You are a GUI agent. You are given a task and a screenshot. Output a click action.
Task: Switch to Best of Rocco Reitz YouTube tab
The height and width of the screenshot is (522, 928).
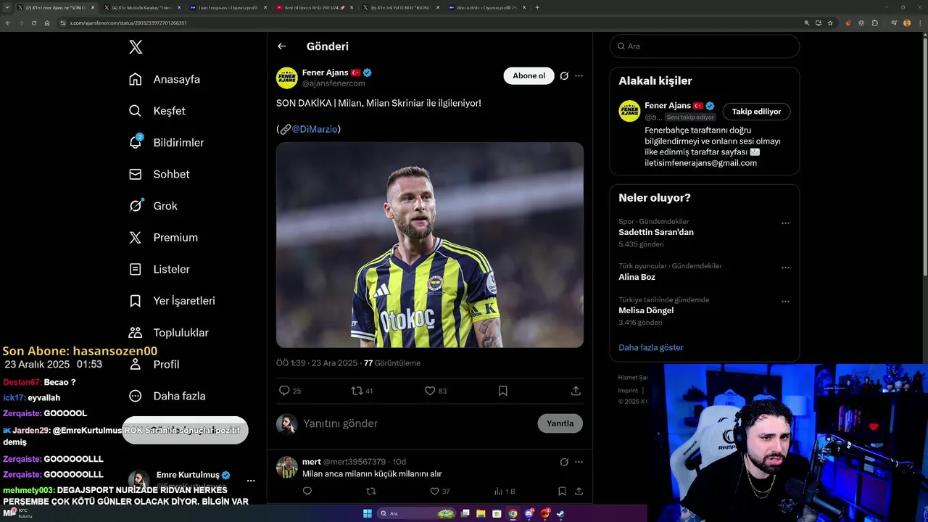pos(314,7)
